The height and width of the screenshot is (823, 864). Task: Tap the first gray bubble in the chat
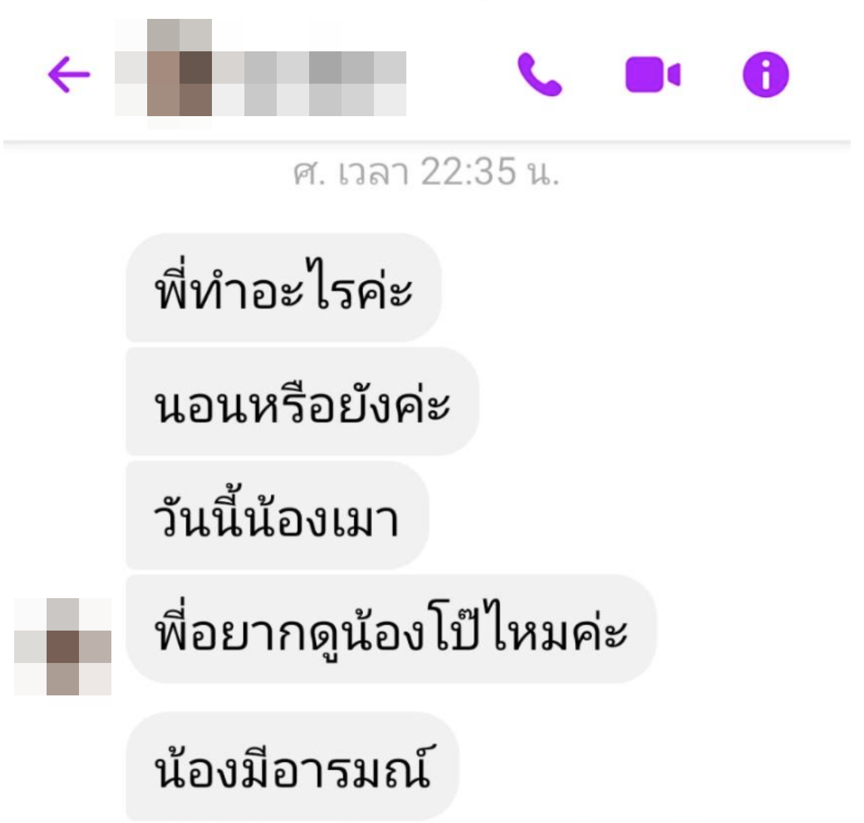point(283,288)
